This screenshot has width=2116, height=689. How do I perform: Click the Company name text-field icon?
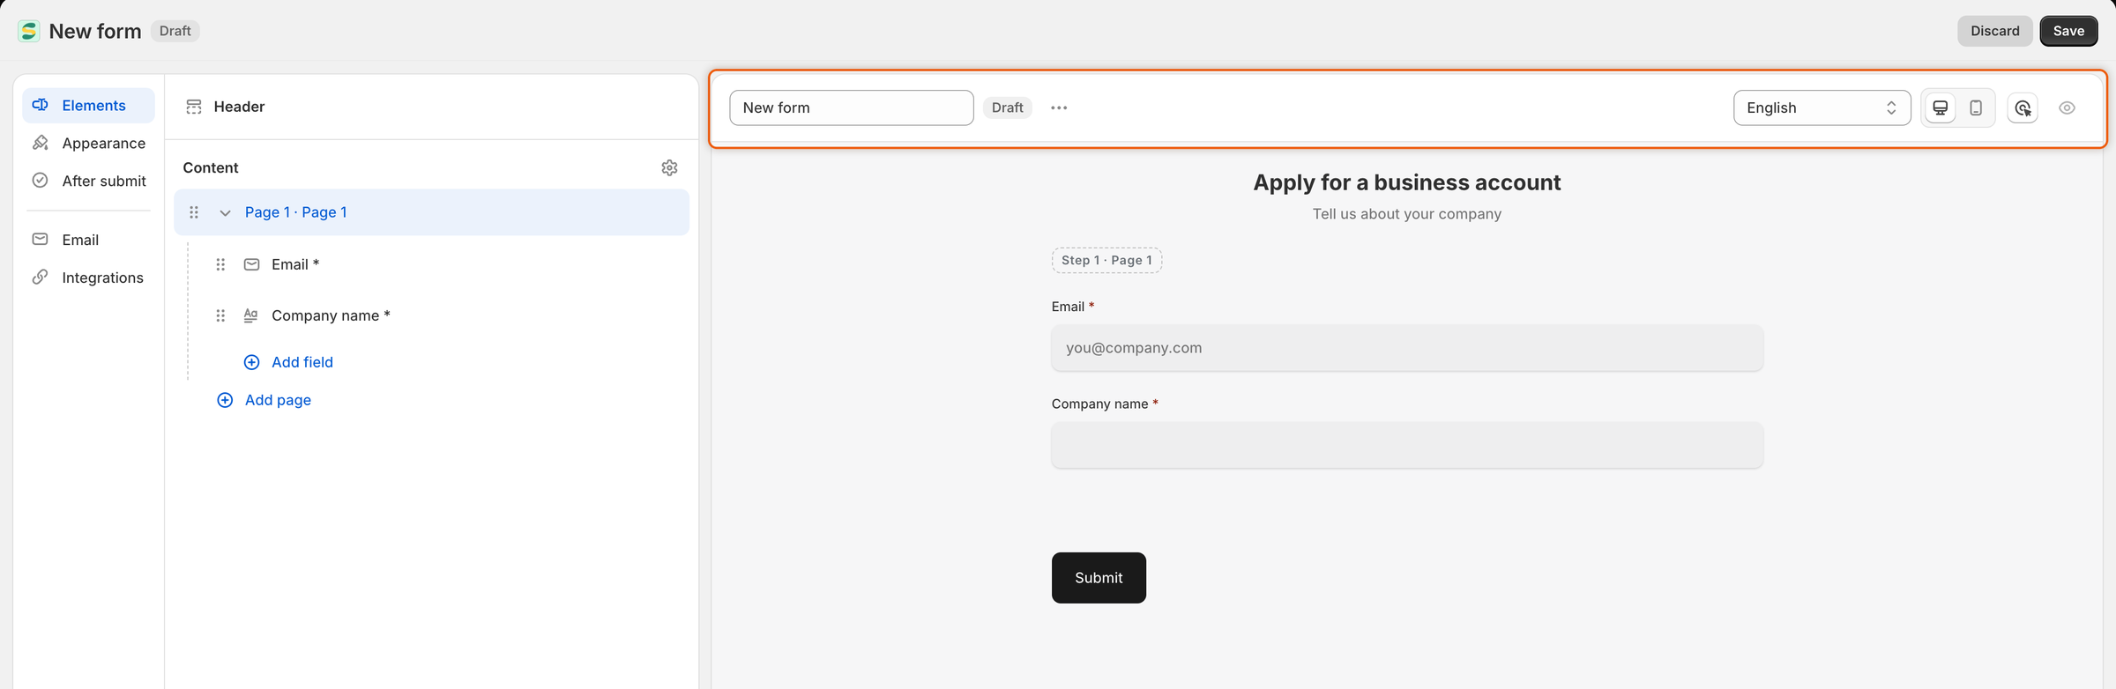[x=251, y=315]
